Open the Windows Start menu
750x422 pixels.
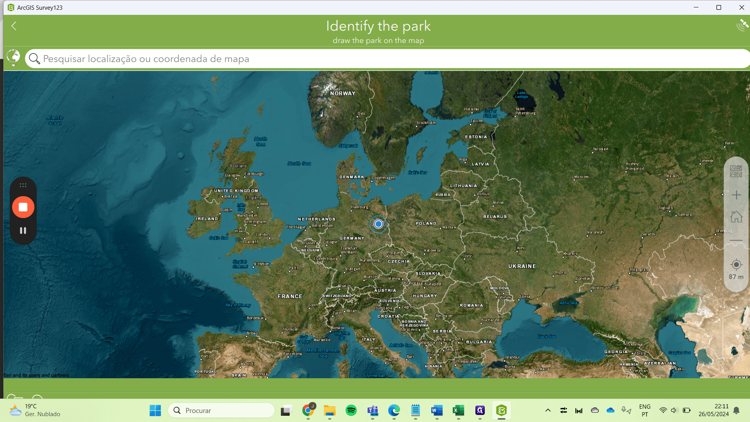(x=155, y=410)
